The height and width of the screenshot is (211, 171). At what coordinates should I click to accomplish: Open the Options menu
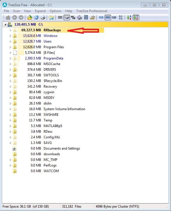[55, 11]
